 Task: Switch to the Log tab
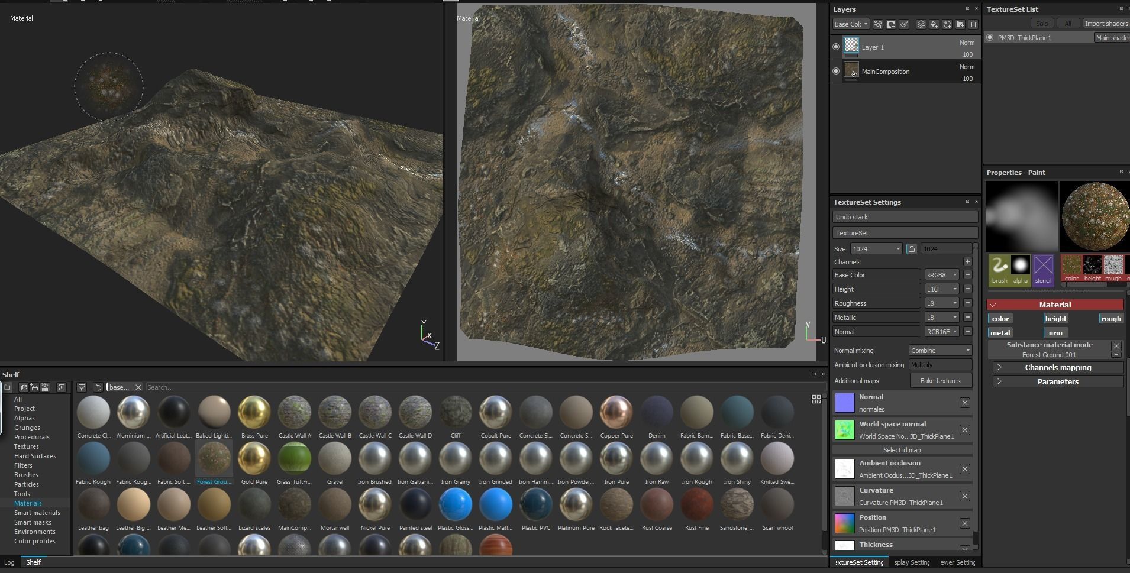pyautogui.click(x=9, y=562)
